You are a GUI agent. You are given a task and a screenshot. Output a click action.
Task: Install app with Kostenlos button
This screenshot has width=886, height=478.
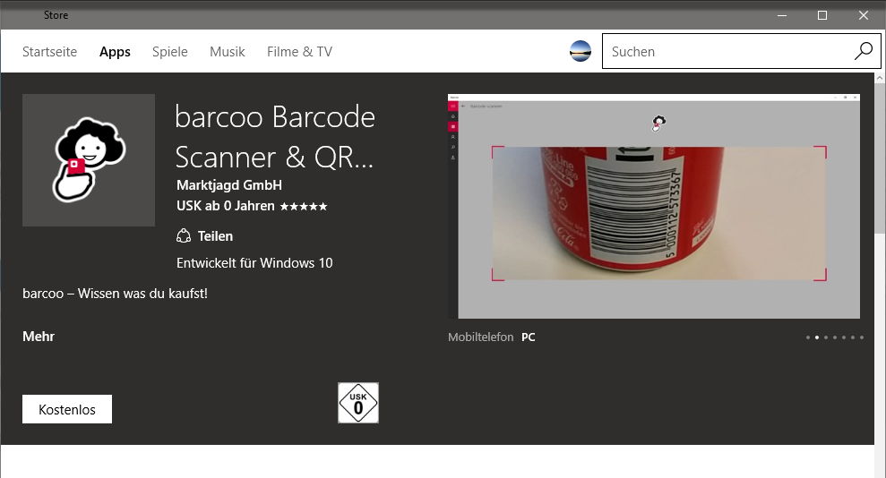[67, 409]
